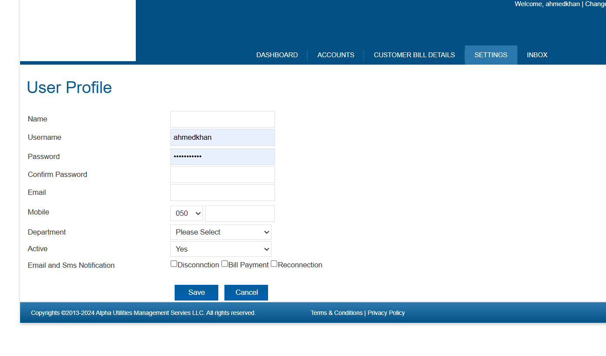This screenshot has width=606, height=356.
Task: Expand the Department Please Select dropdown
Action: [x=220, y=232]
